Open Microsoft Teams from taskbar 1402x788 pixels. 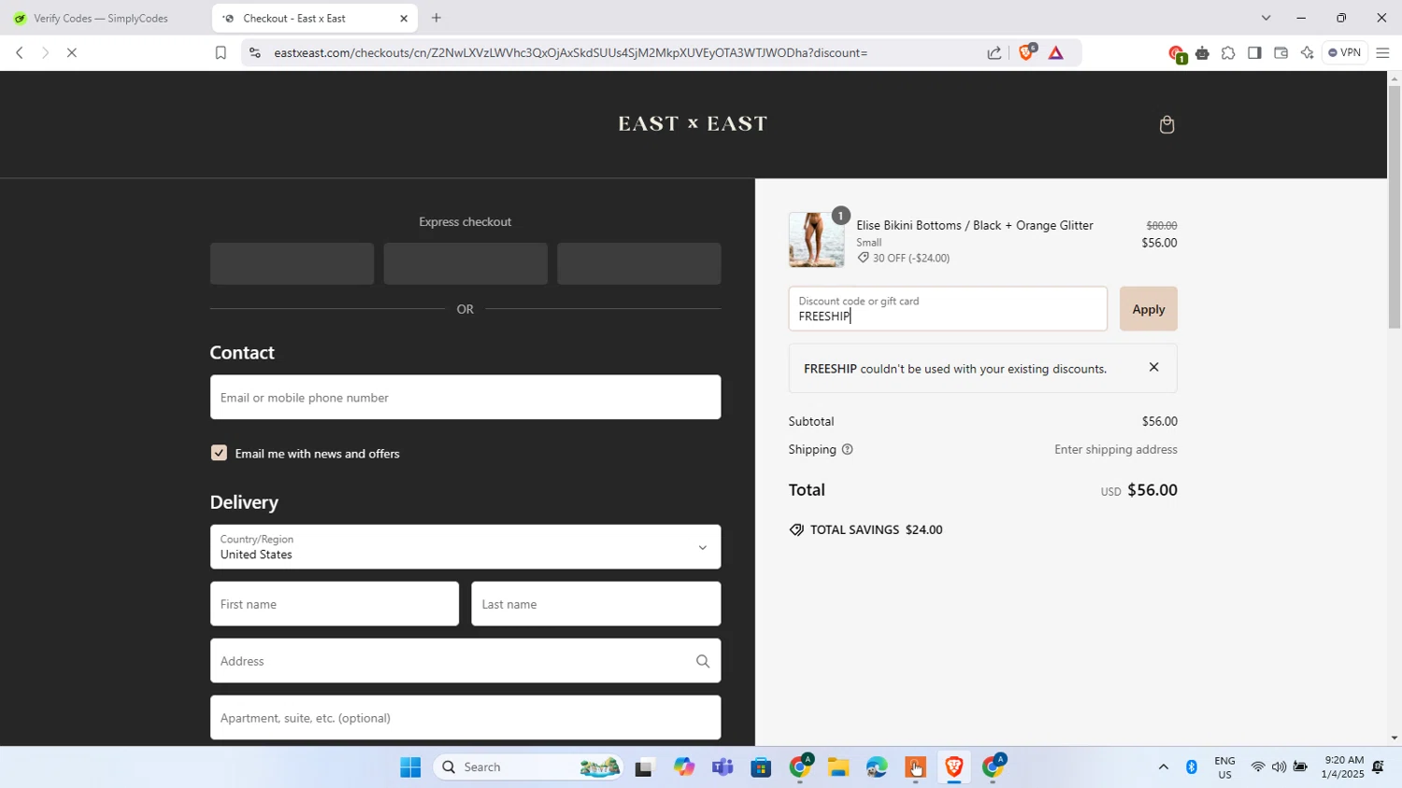point(722,767)
